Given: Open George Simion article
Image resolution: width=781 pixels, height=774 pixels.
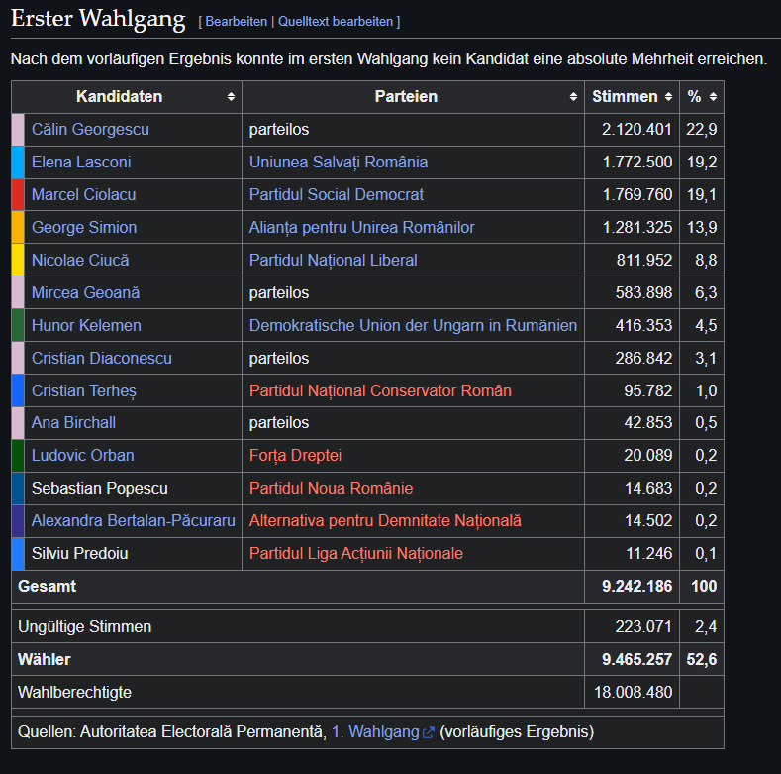Looking at the screenshot, I should (x=84, y=227).
